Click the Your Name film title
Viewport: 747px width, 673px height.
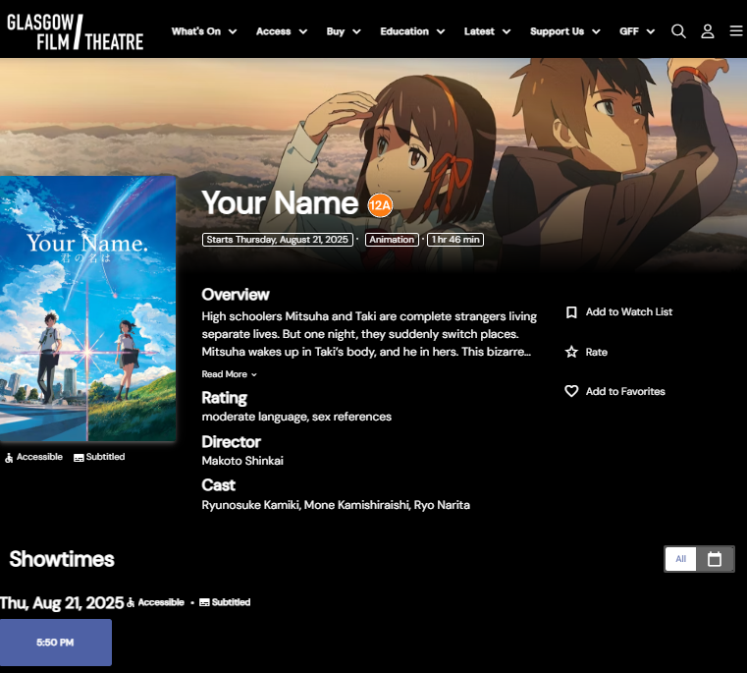280,203
